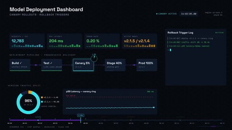The height and width of the screenshot is (130, 232).
Task: Click the canary marker on the timeline
Action: (x=38, y=120)
